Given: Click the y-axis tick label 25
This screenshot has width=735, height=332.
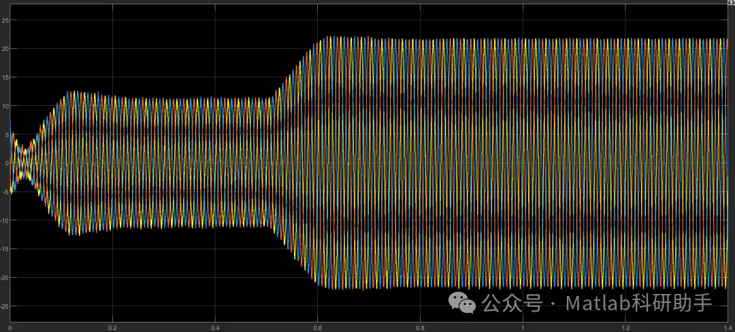Looking at the screenshot, I should point(5,20).
